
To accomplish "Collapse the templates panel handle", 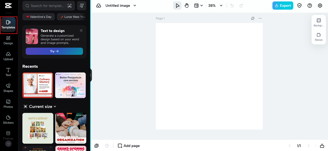I will point(91,75).
